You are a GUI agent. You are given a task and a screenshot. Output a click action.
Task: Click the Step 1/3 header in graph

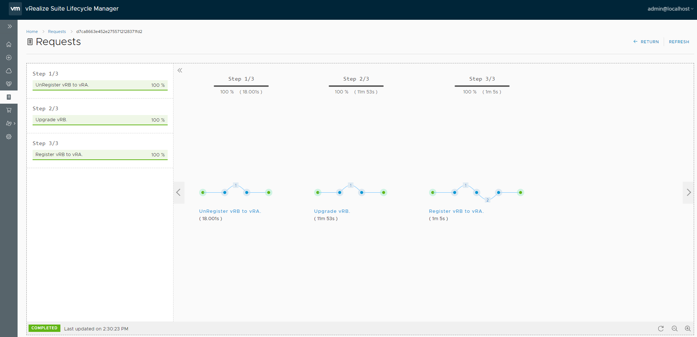pos(241,79)
